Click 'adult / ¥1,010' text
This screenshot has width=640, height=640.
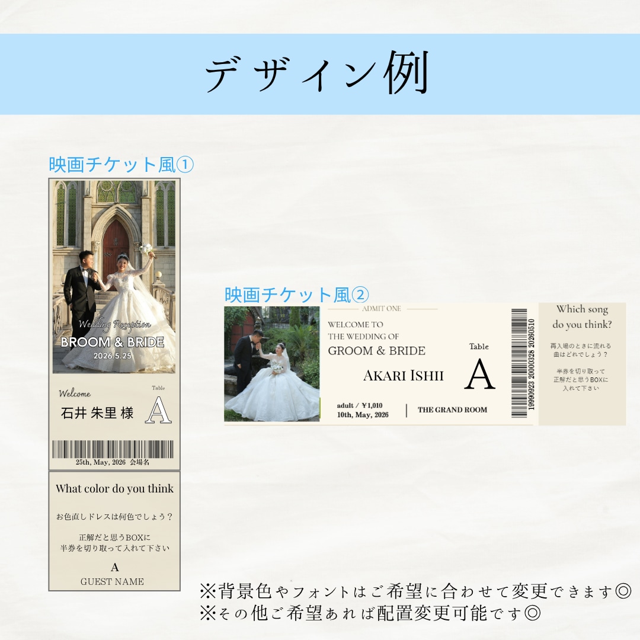[x=360, y=405]
